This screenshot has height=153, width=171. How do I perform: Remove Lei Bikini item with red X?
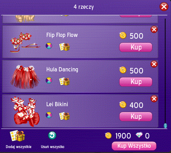154,99
